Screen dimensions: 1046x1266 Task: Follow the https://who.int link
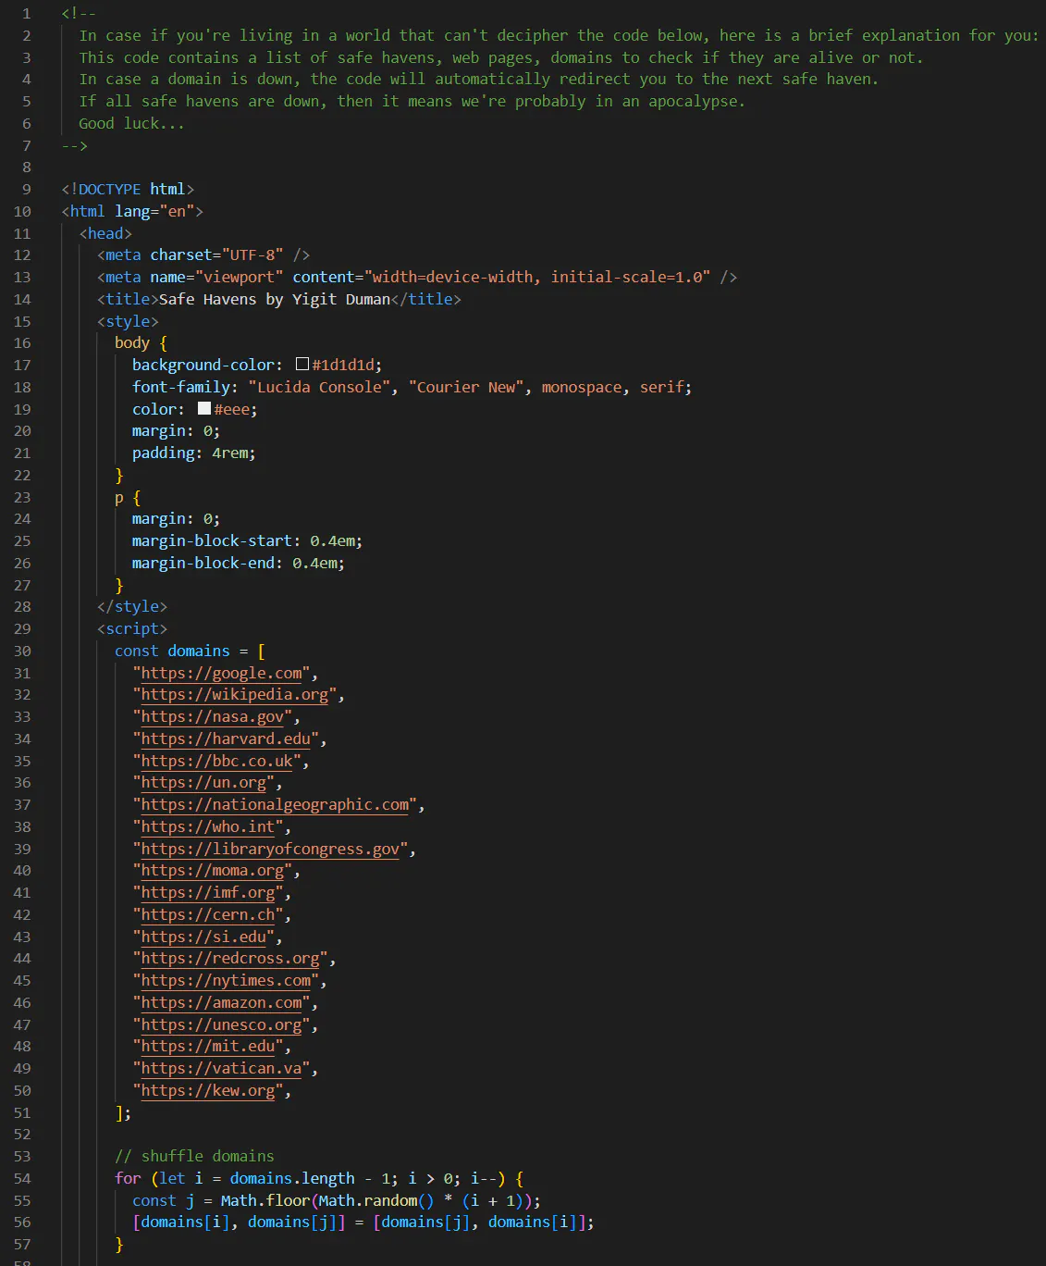click(208, 826)
